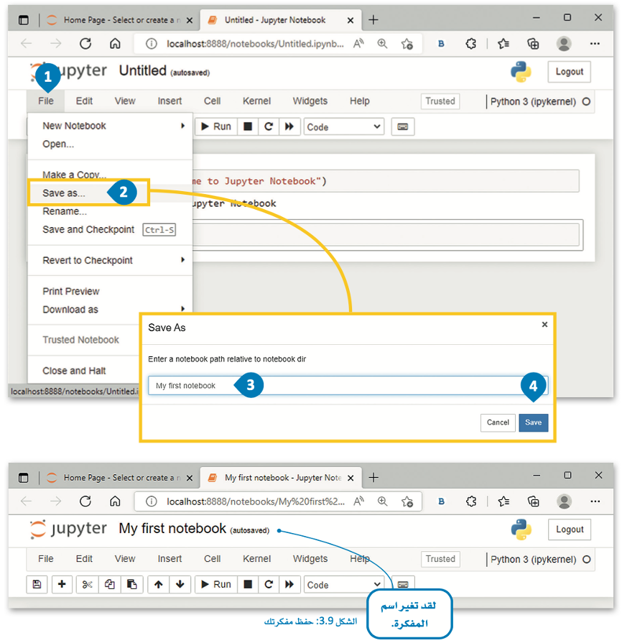
Task: Refresh the Untitled notebook browser page
Action: (85, 44)
